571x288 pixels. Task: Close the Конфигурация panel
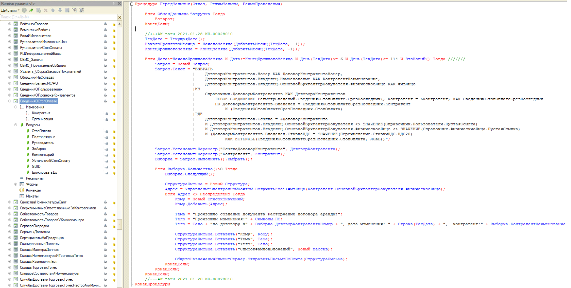click(119, 3)
